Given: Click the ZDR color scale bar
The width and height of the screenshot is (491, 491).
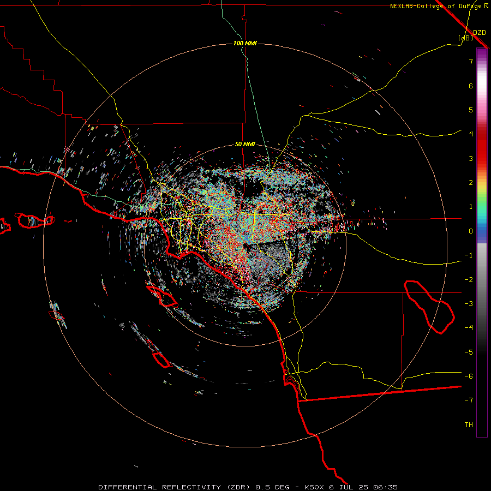Looking at the screenshot, I should coord(482,242).
